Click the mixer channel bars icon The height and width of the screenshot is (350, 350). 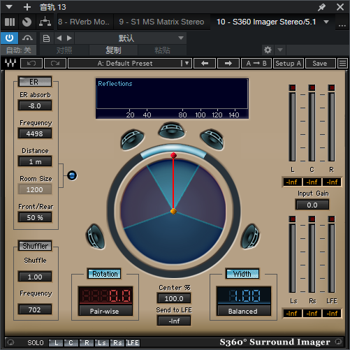click(x=10, y=22)
